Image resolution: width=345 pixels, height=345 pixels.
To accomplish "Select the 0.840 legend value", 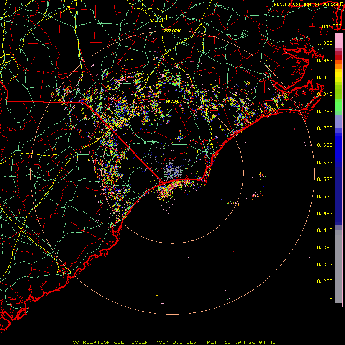I will pos(325,94).
